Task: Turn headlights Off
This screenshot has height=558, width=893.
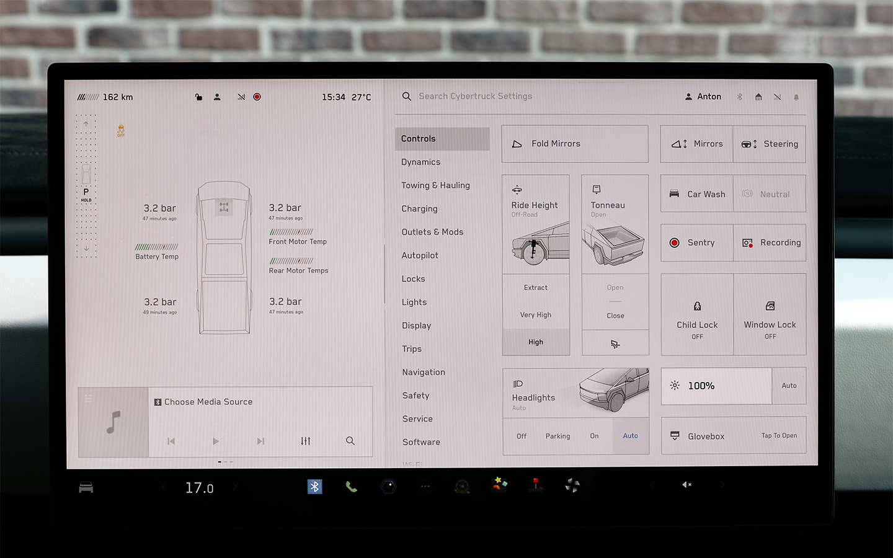Action: [x=522, y=436]
